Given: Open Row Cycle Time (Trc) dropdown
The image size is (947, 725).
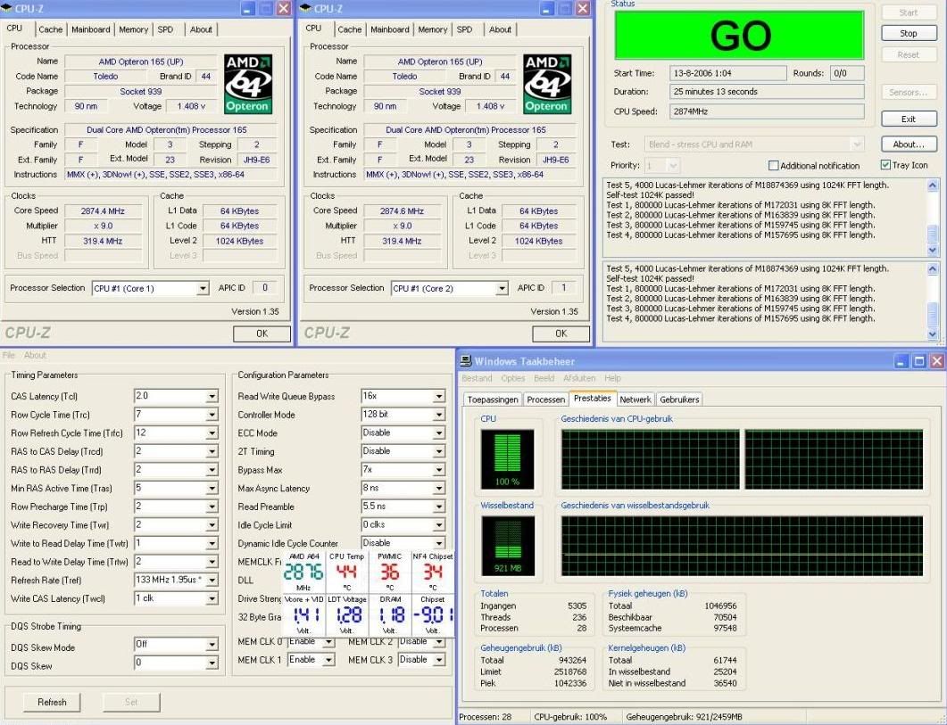Looking at the screenshot, I should coord(212,416).
